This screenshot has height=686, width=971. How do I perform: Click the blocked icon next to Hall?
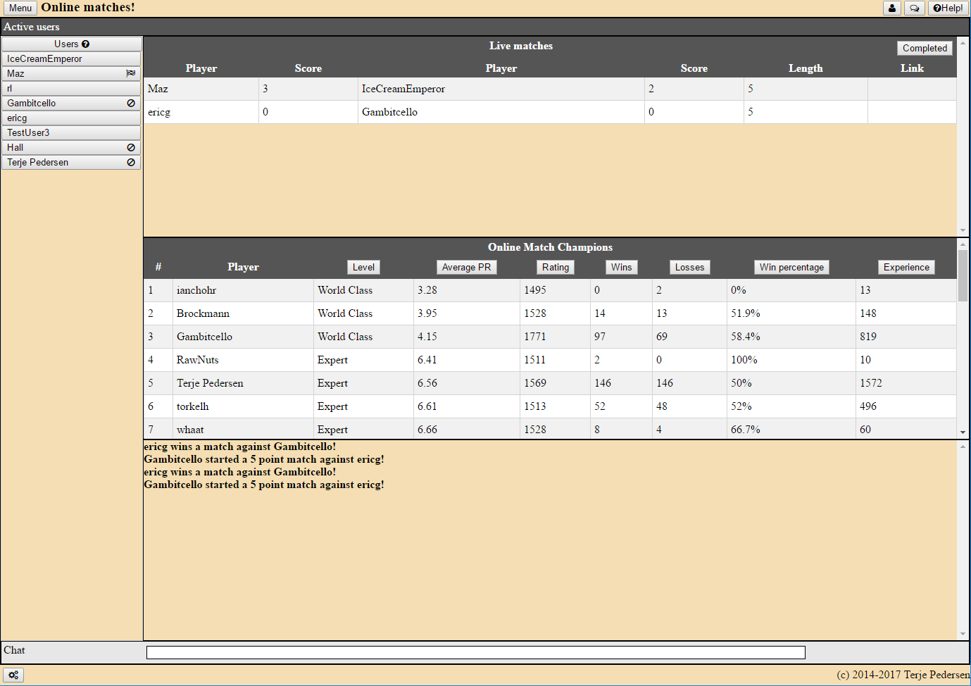tap(130, 147)
